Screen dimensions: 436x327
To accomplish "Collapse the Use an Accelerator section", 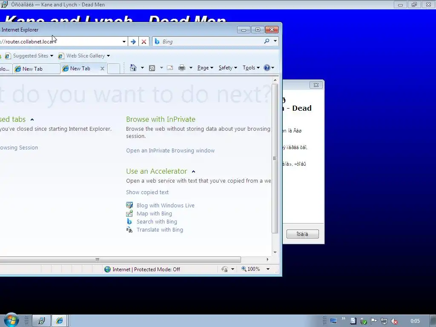I will (194, 172).
